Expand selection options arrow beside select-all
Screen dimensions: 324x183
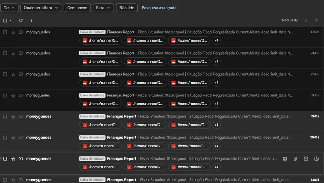[x=11, y=21]
